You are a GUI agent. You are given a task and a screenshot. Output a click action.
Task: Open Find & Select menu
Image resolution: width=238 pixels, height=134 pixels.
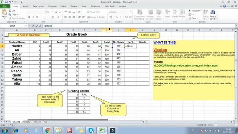(213, 15)
